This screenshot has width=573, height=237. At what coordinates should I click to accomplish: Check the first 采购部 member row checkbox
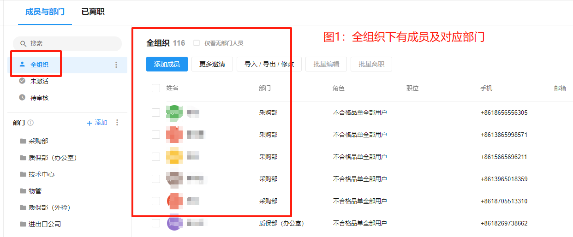coord(156,113)
